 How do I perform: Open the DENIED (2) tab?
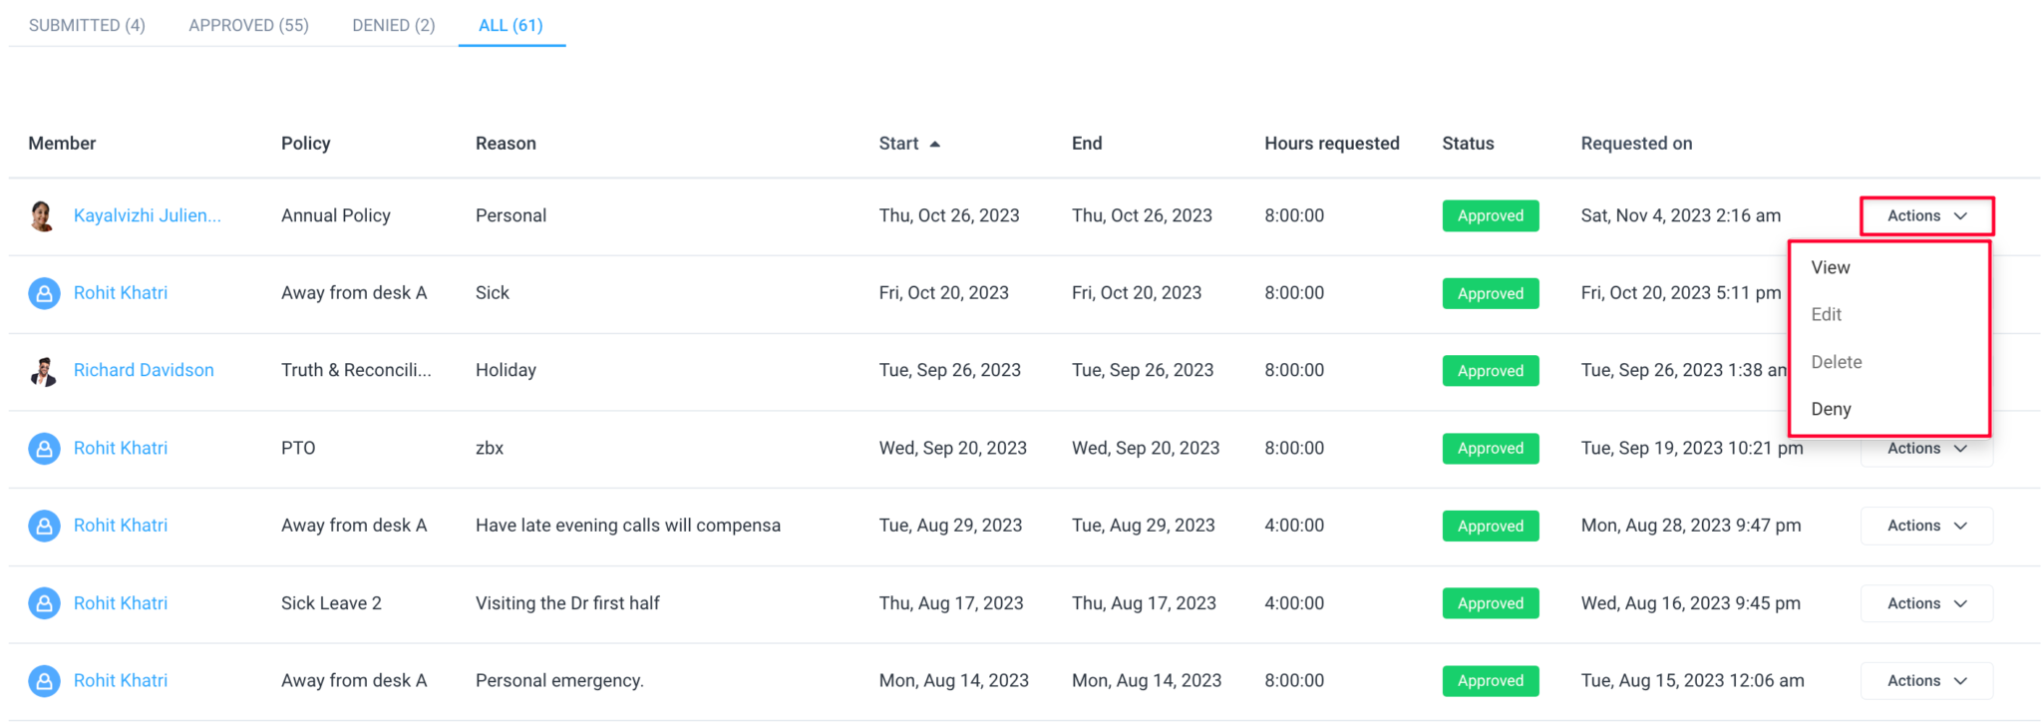coord(393,24)
